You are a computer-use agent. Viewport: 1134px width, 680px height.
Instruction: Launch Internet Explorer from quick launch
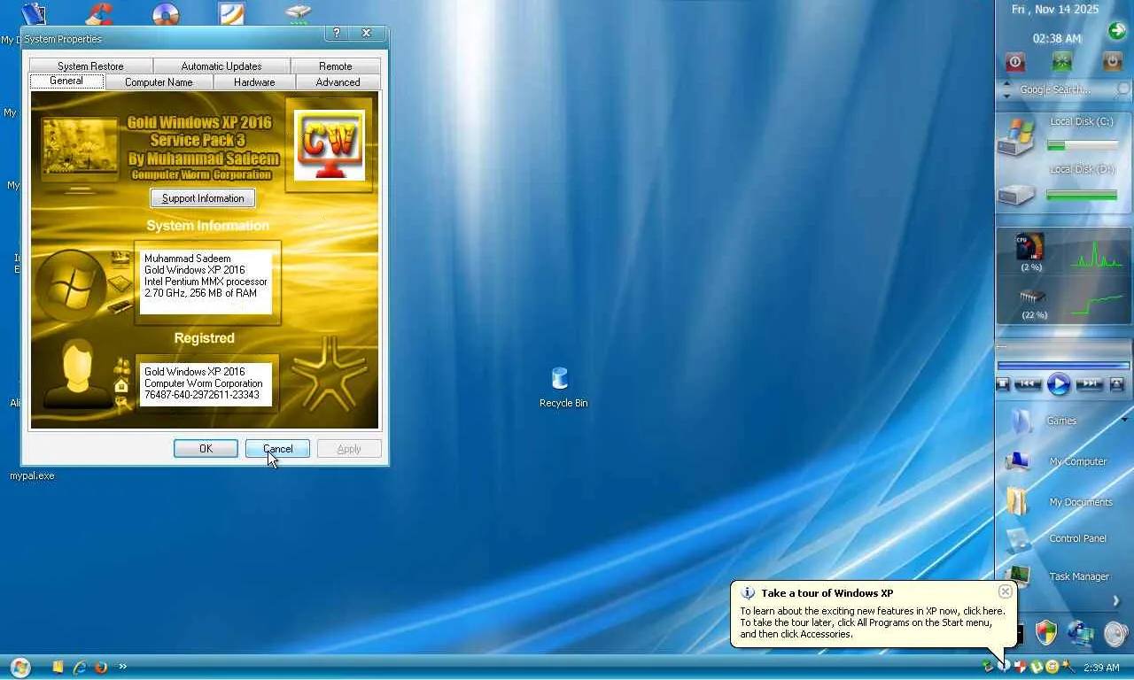click(80, 667)
